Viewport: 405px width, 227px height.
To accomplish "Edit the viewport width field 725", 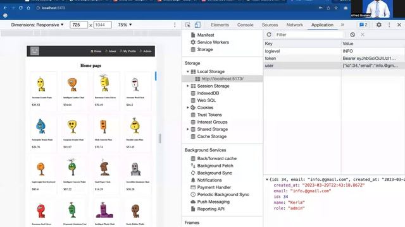I will click(78, 25).
